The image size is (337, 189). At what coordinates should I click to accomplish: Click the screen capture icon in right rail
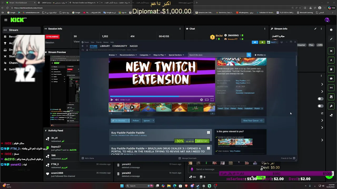pyautogui.click(x=331, y=51)
